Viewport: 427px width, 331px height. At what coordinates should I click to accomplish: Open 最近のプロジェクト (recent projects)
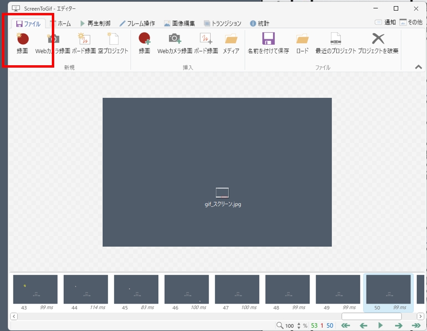(336, 43)
